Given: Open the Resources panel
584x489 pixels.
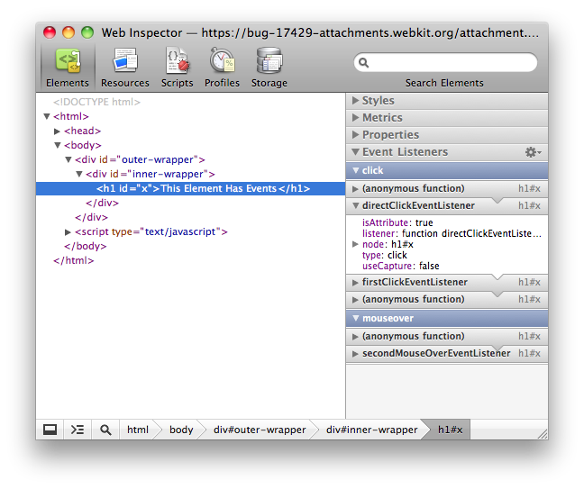Looking at the screenshot, I should tap(124, 68).
